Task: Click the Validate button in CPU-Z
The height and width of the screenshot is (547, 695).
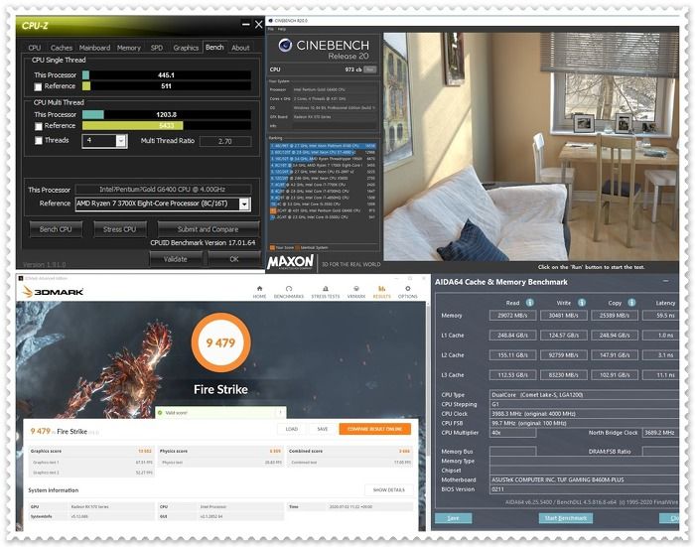Action: (x=176, y=259)
